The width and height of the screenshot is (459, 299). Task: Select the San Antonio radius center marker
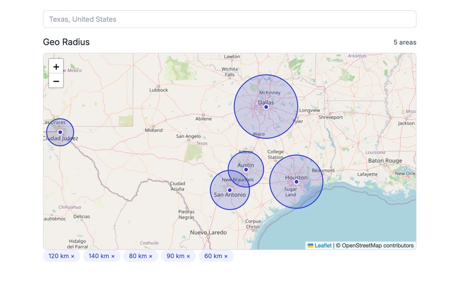point(230,190)
